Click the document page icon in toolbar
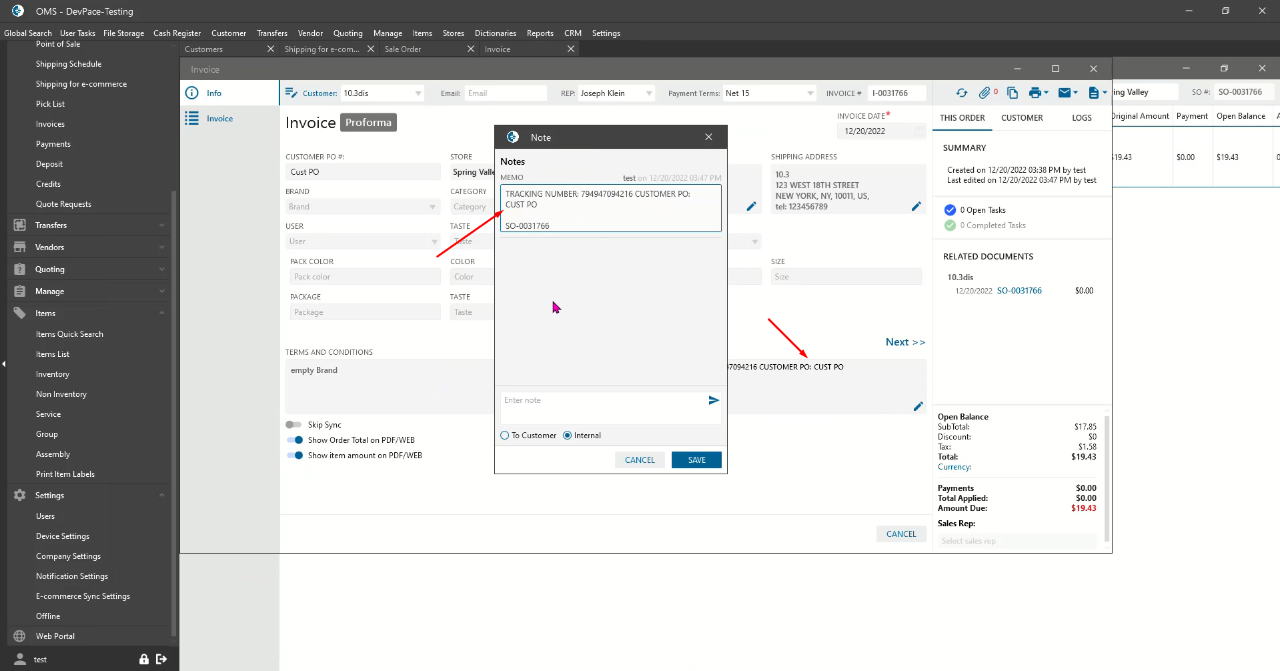Screen dimensions: 1280x671 pyautogui.click(x=1094, y=93)
